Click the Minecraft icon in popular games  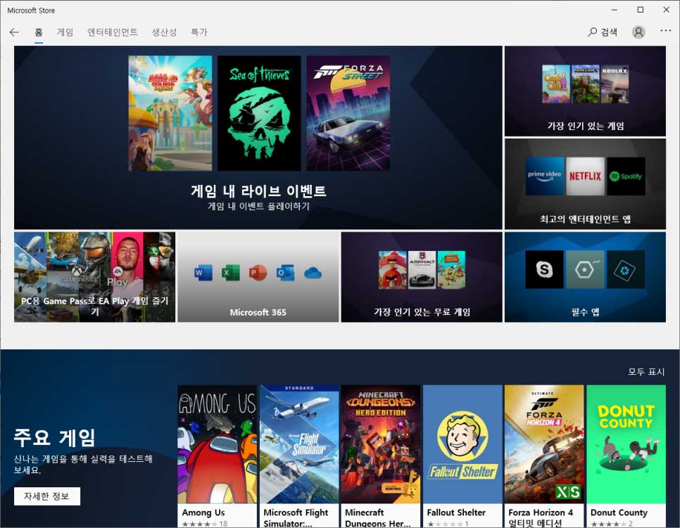tap(585, 84)
